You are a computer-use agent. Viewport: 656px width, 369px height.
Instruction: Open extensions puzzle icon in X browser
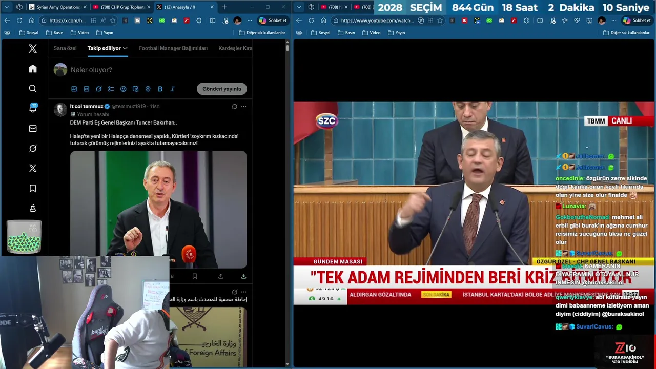(199, 20)
